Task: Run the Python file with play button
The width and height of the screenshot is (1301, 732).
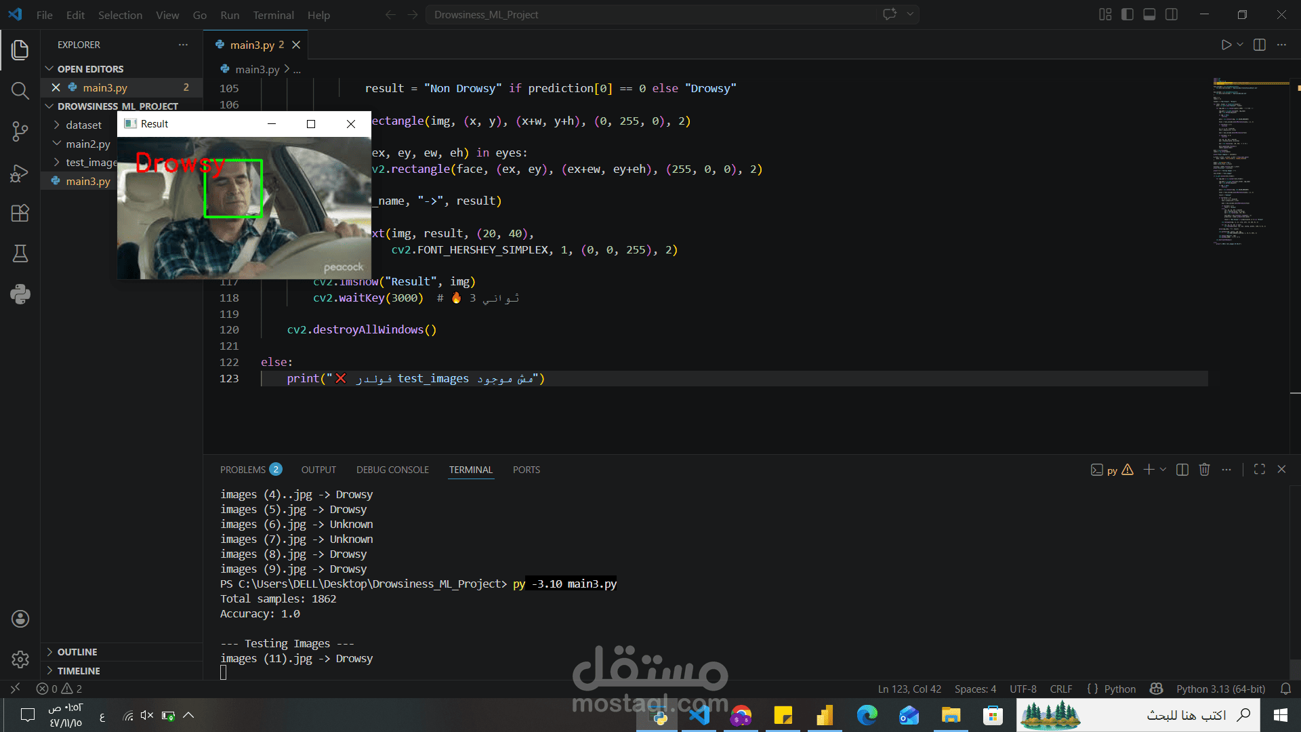Action: [x=1226, y=45]
